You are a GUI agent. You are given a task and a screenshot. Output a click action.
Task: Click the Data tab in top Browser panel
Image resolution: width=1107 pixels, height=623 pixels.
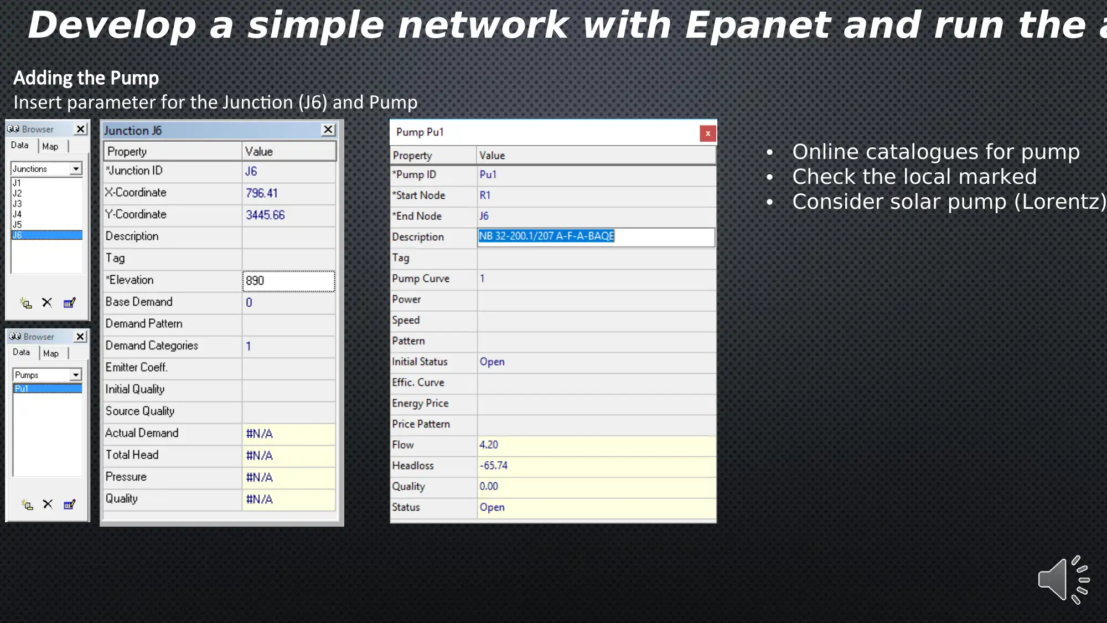[x=20, y=145]
